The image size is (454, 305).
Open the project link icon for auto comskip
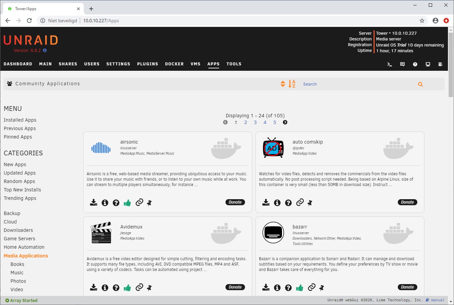[x=300, y=202]
